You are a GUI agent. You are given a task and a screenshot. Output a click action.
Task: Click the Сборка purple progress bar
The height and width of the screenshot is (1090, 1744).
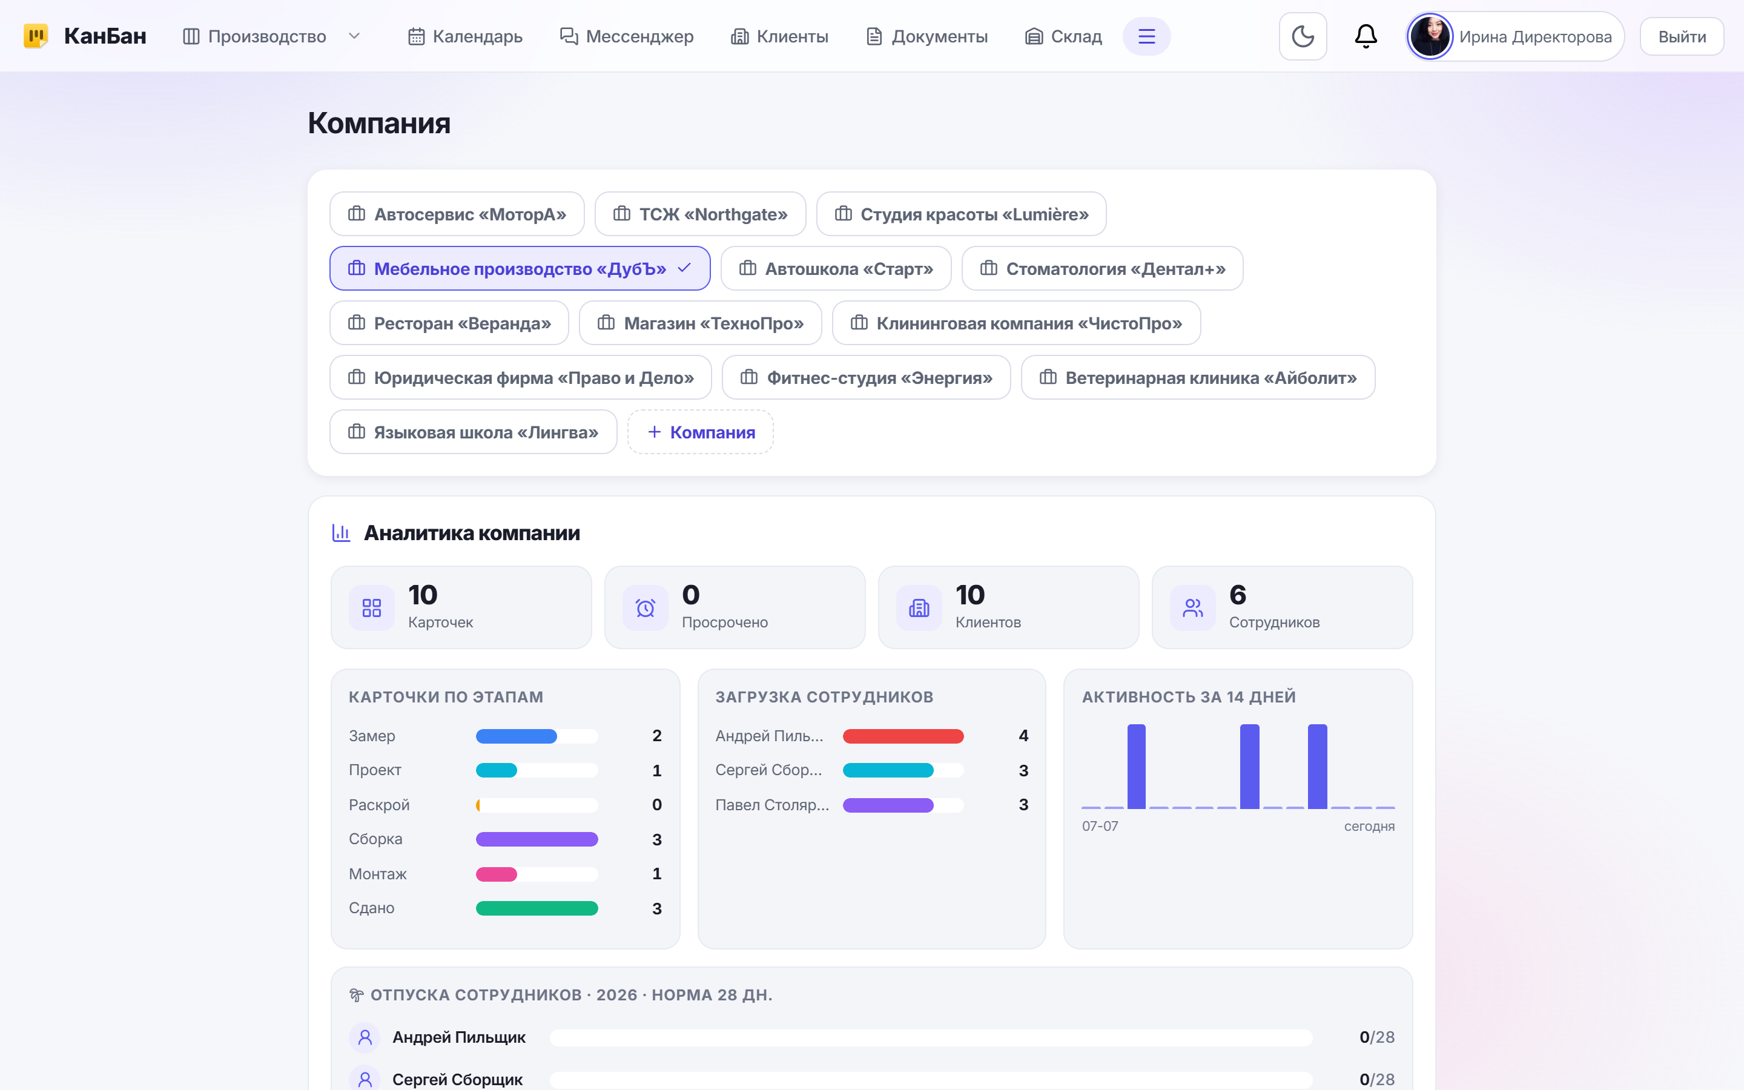coord(537,839)
